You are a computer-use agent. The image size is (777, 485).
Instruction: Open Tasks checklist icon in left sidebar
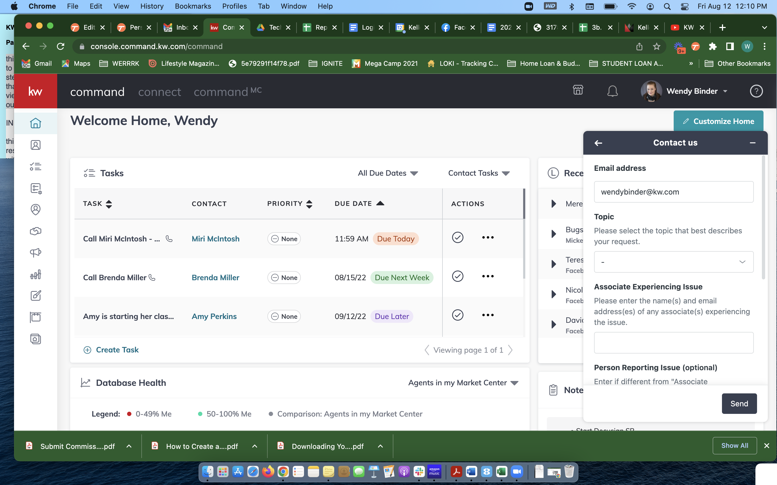click(35, 167)
